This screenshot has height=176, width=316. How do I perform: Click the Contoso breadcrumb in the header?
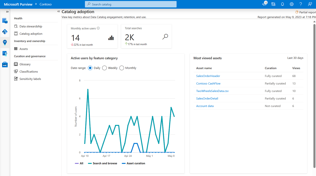pyautogui.click(x=46, y=4)
